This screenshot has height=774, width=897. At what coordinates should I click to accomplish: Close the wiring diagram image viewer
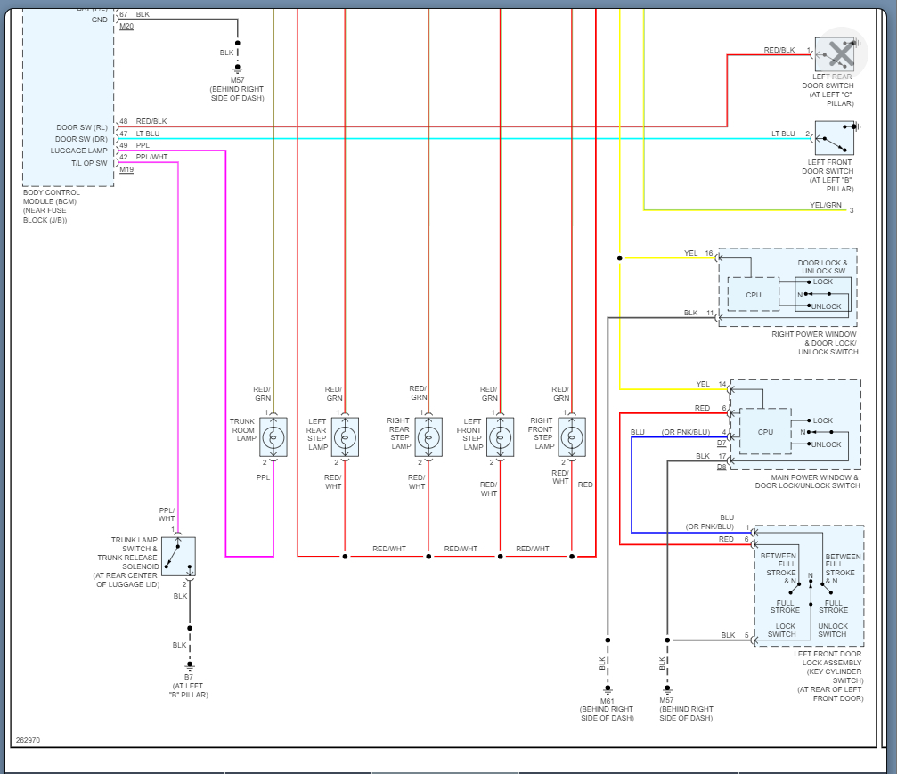842,54
